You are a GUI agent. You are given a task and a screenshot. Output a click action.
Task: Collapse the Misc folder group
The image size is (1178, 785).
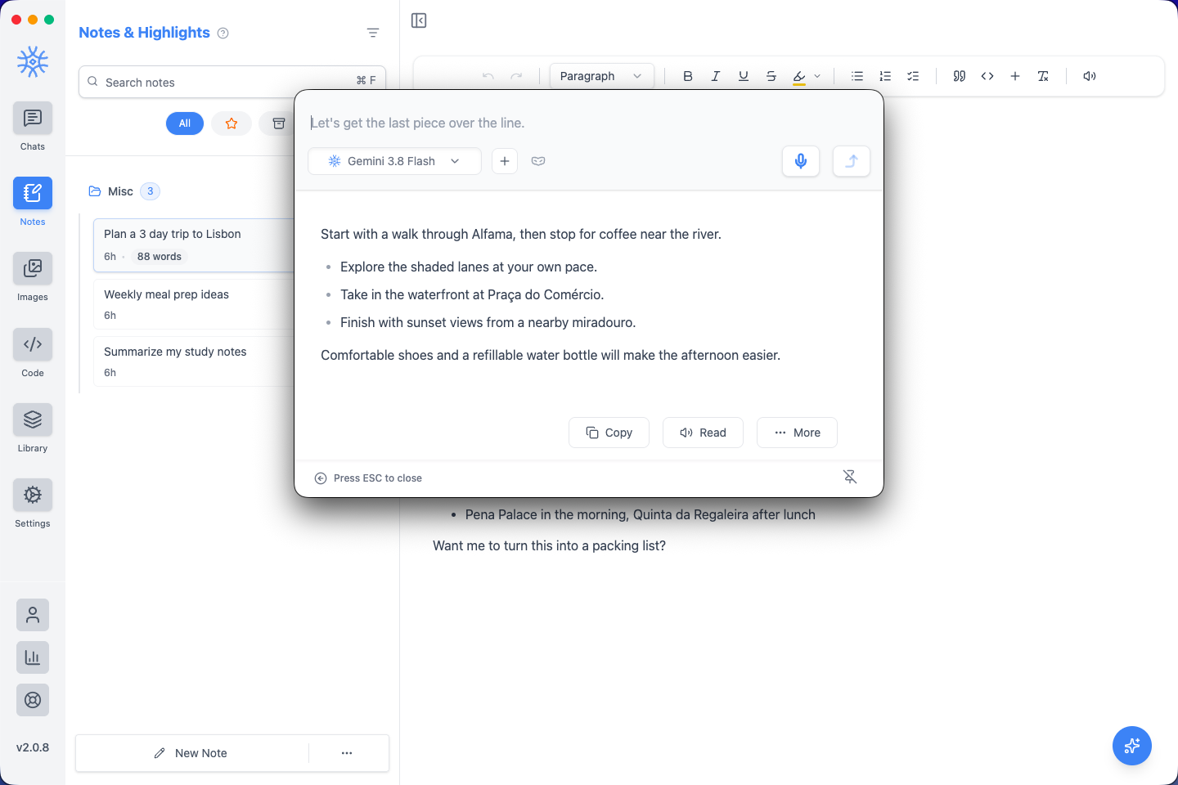(x=123, y=191)
